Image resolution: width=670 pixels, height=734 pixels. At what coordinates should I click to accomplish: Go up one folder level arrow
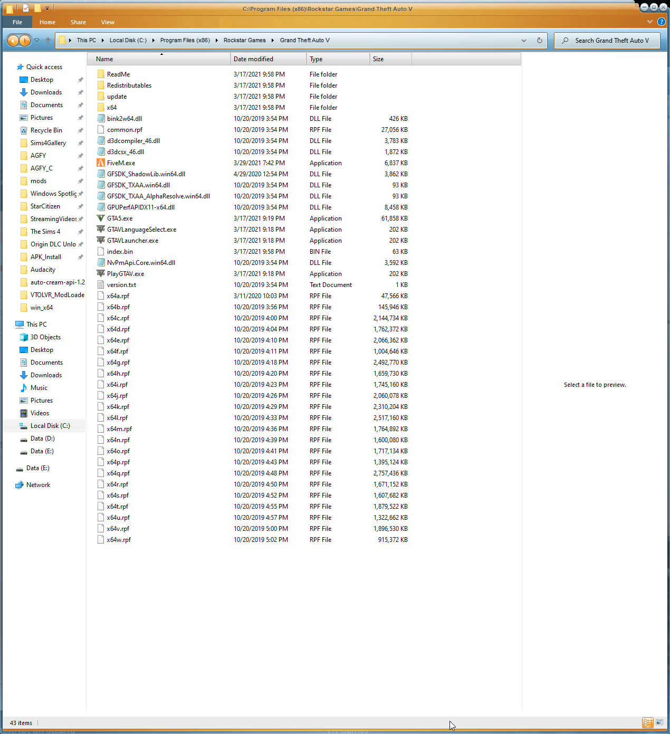click(x=48, y=41)
